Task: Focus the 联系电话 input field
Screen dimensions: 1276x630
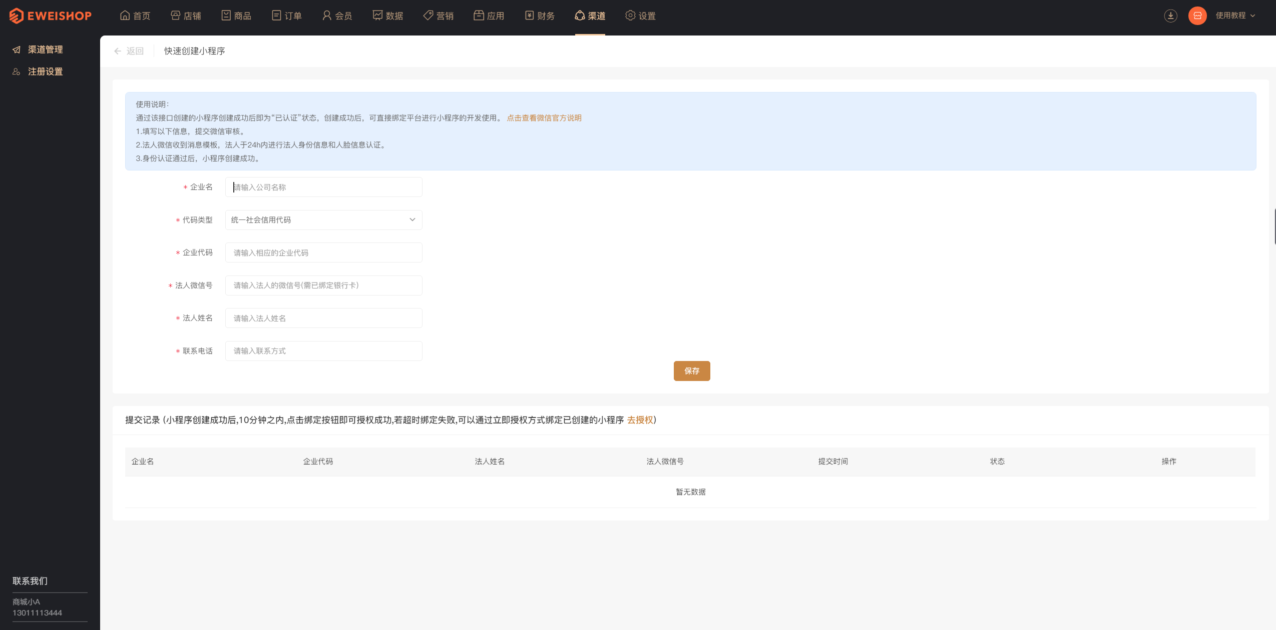Action: click(x=323, y=351)
